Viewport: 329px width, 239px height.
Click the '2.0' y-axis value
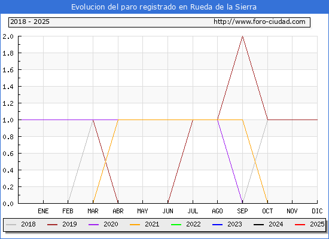click(8, 36)
